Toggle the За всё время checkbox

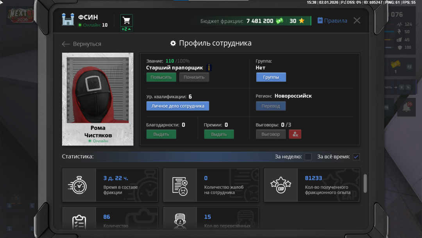click(x=356, y=157)
